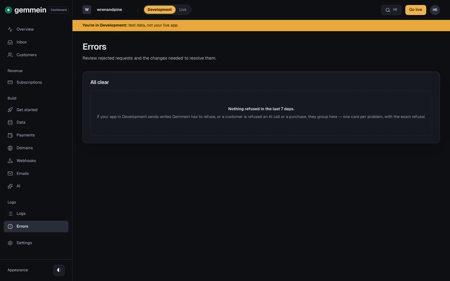Click the Data database icon
This screenshot has height=281, width=450.
tap(10, 122)
